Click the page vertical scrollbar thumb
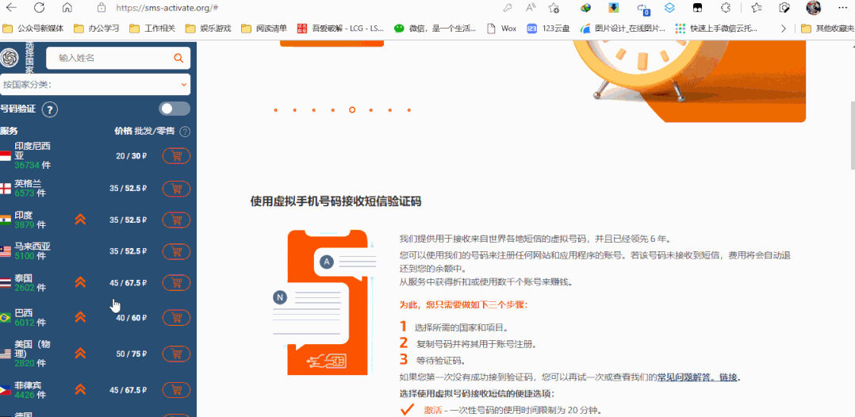855x417 pixels. [x=852, y=136]
